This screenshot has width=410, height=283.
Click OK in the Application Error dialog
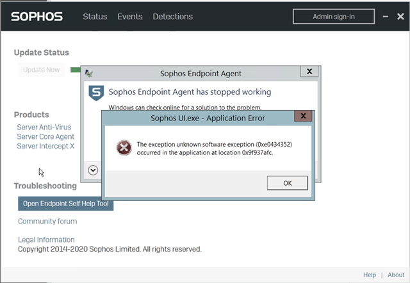[288, 183]
